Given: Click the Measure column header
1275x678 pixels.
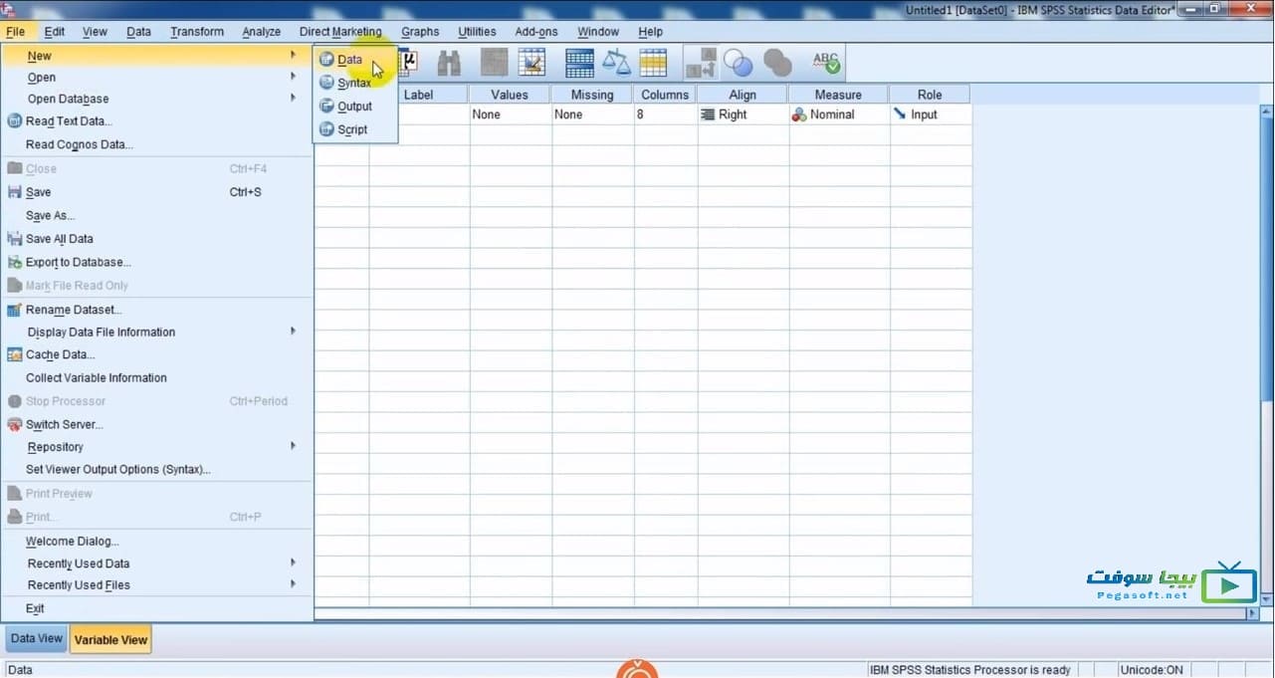Looking at the screenshot, I should (838, 95).
